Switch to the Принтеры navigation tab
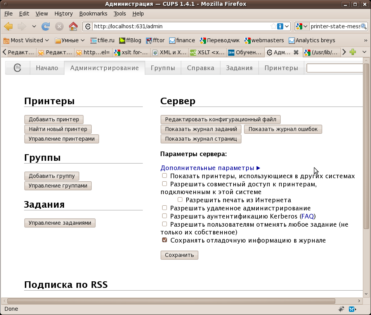The width and height of the screenshot is (371, 315). pyautogui.click(x=281, y=68)
